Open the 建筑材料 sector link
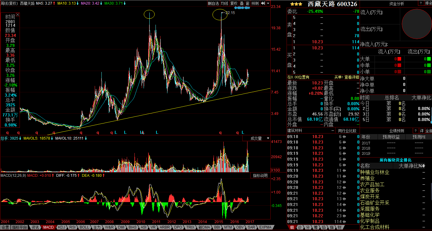Image resolution: width=432 pixels, height=231 pixels. pyautogui.click(x=295, y=131)
